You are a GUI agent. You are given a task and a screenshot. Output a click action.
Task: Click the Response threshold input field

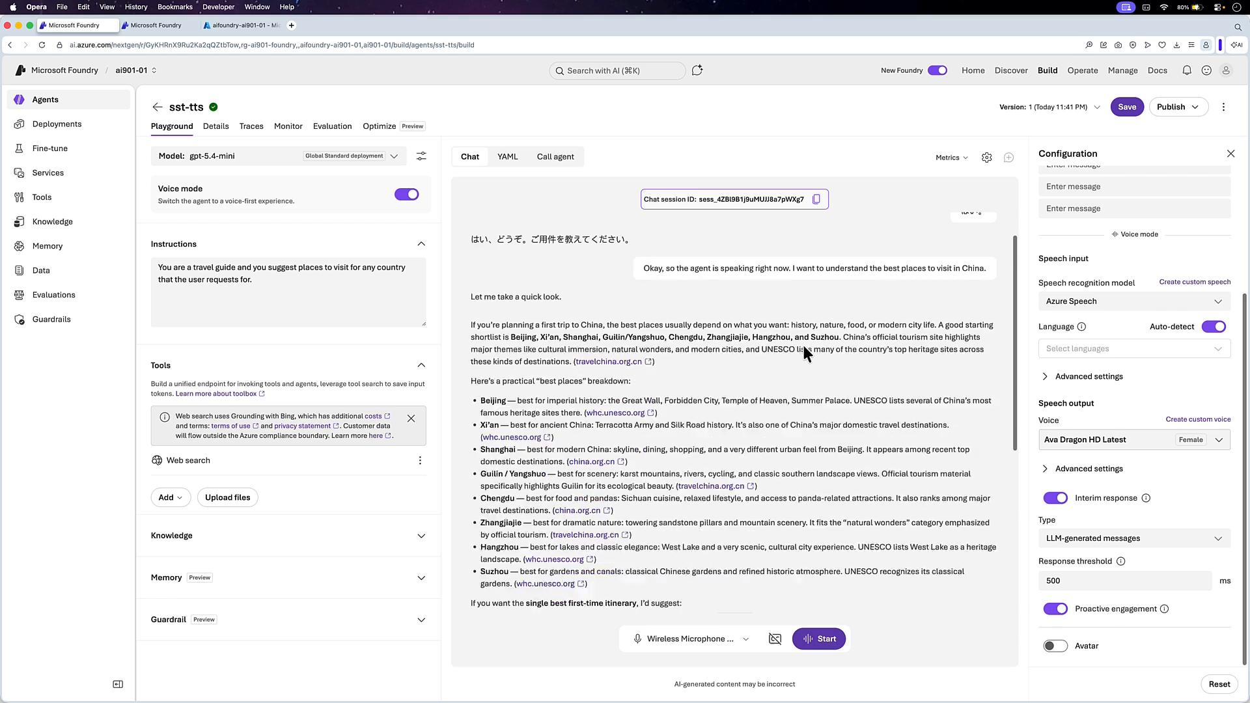[x=1125, y=581]
